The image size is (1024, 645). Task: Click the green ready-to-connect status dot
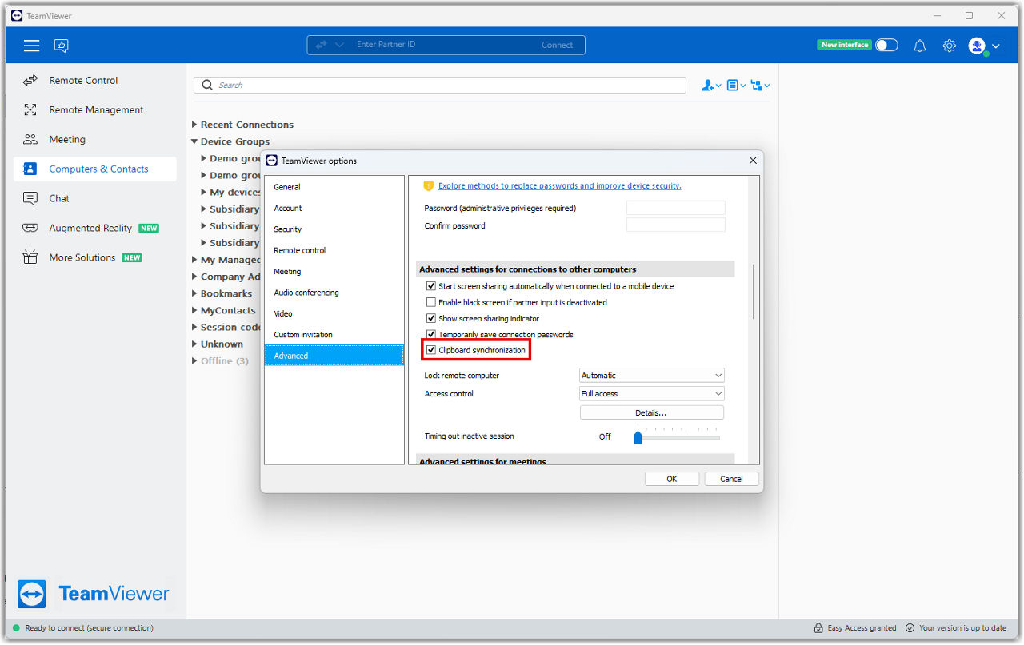click(x=15, y=628)
